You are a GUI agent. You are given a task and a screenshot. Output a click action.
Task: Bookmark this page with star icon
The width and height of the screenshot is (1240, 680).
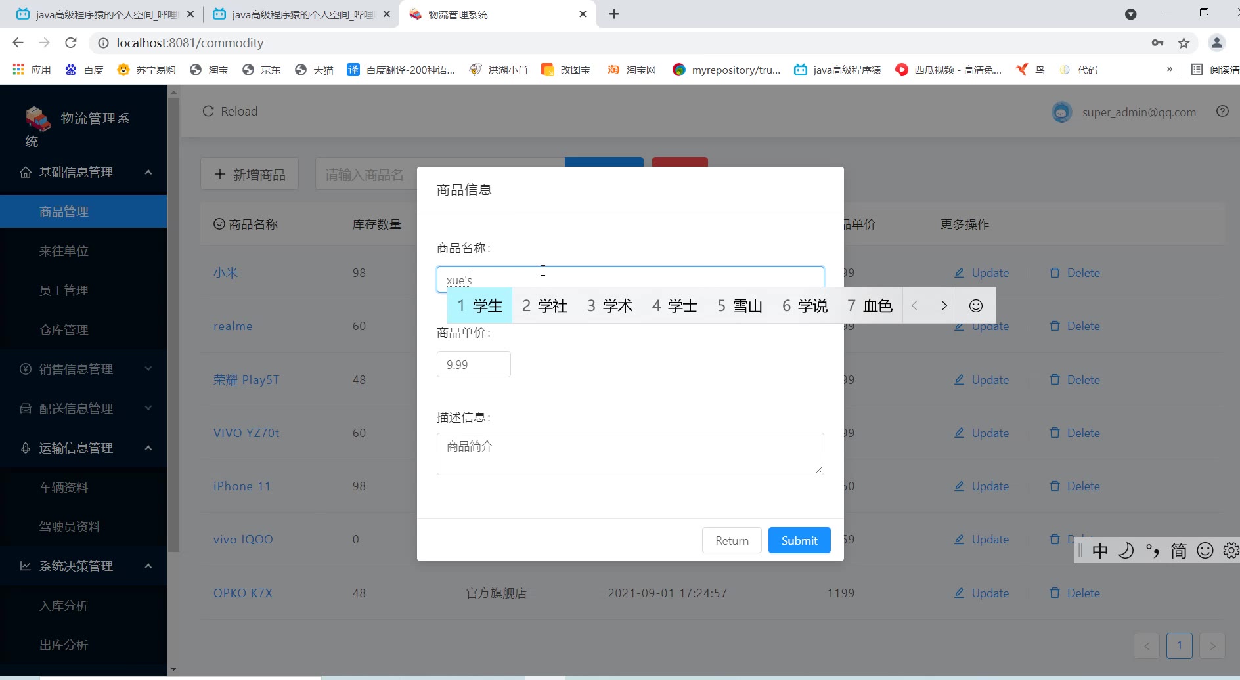click(1184, 43)
